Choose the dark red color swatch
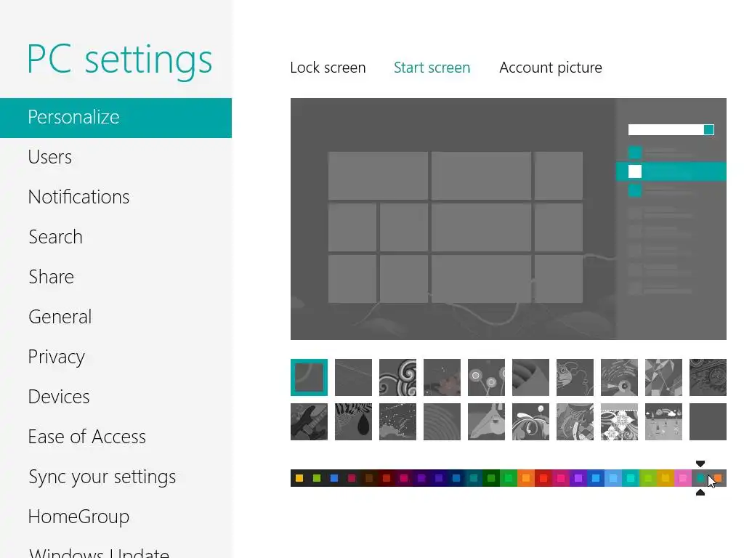The width and height of the screenshot is (744, 558). 387,478
